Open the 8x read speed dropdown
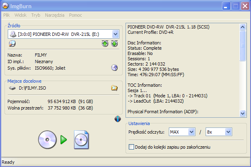This screenshot has width=251, height=167. point(228,132)
